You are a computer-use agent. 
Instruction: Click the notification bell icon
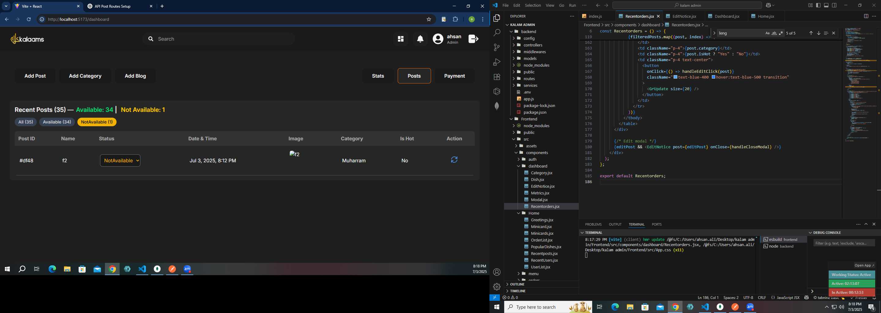coord(420,39)
